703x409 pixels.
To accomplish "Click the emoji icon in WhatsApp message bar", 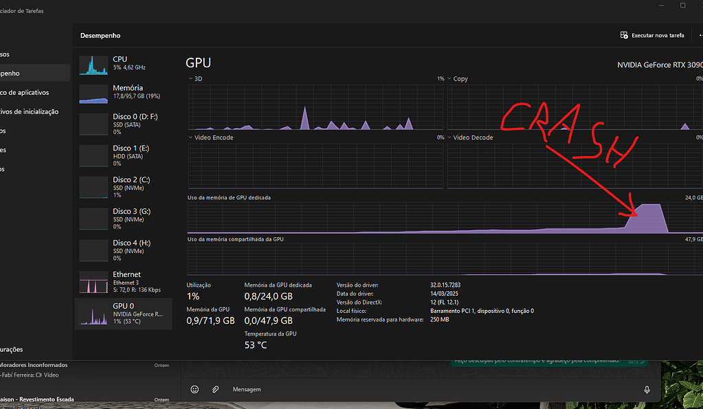I will (x=194, y=389).
